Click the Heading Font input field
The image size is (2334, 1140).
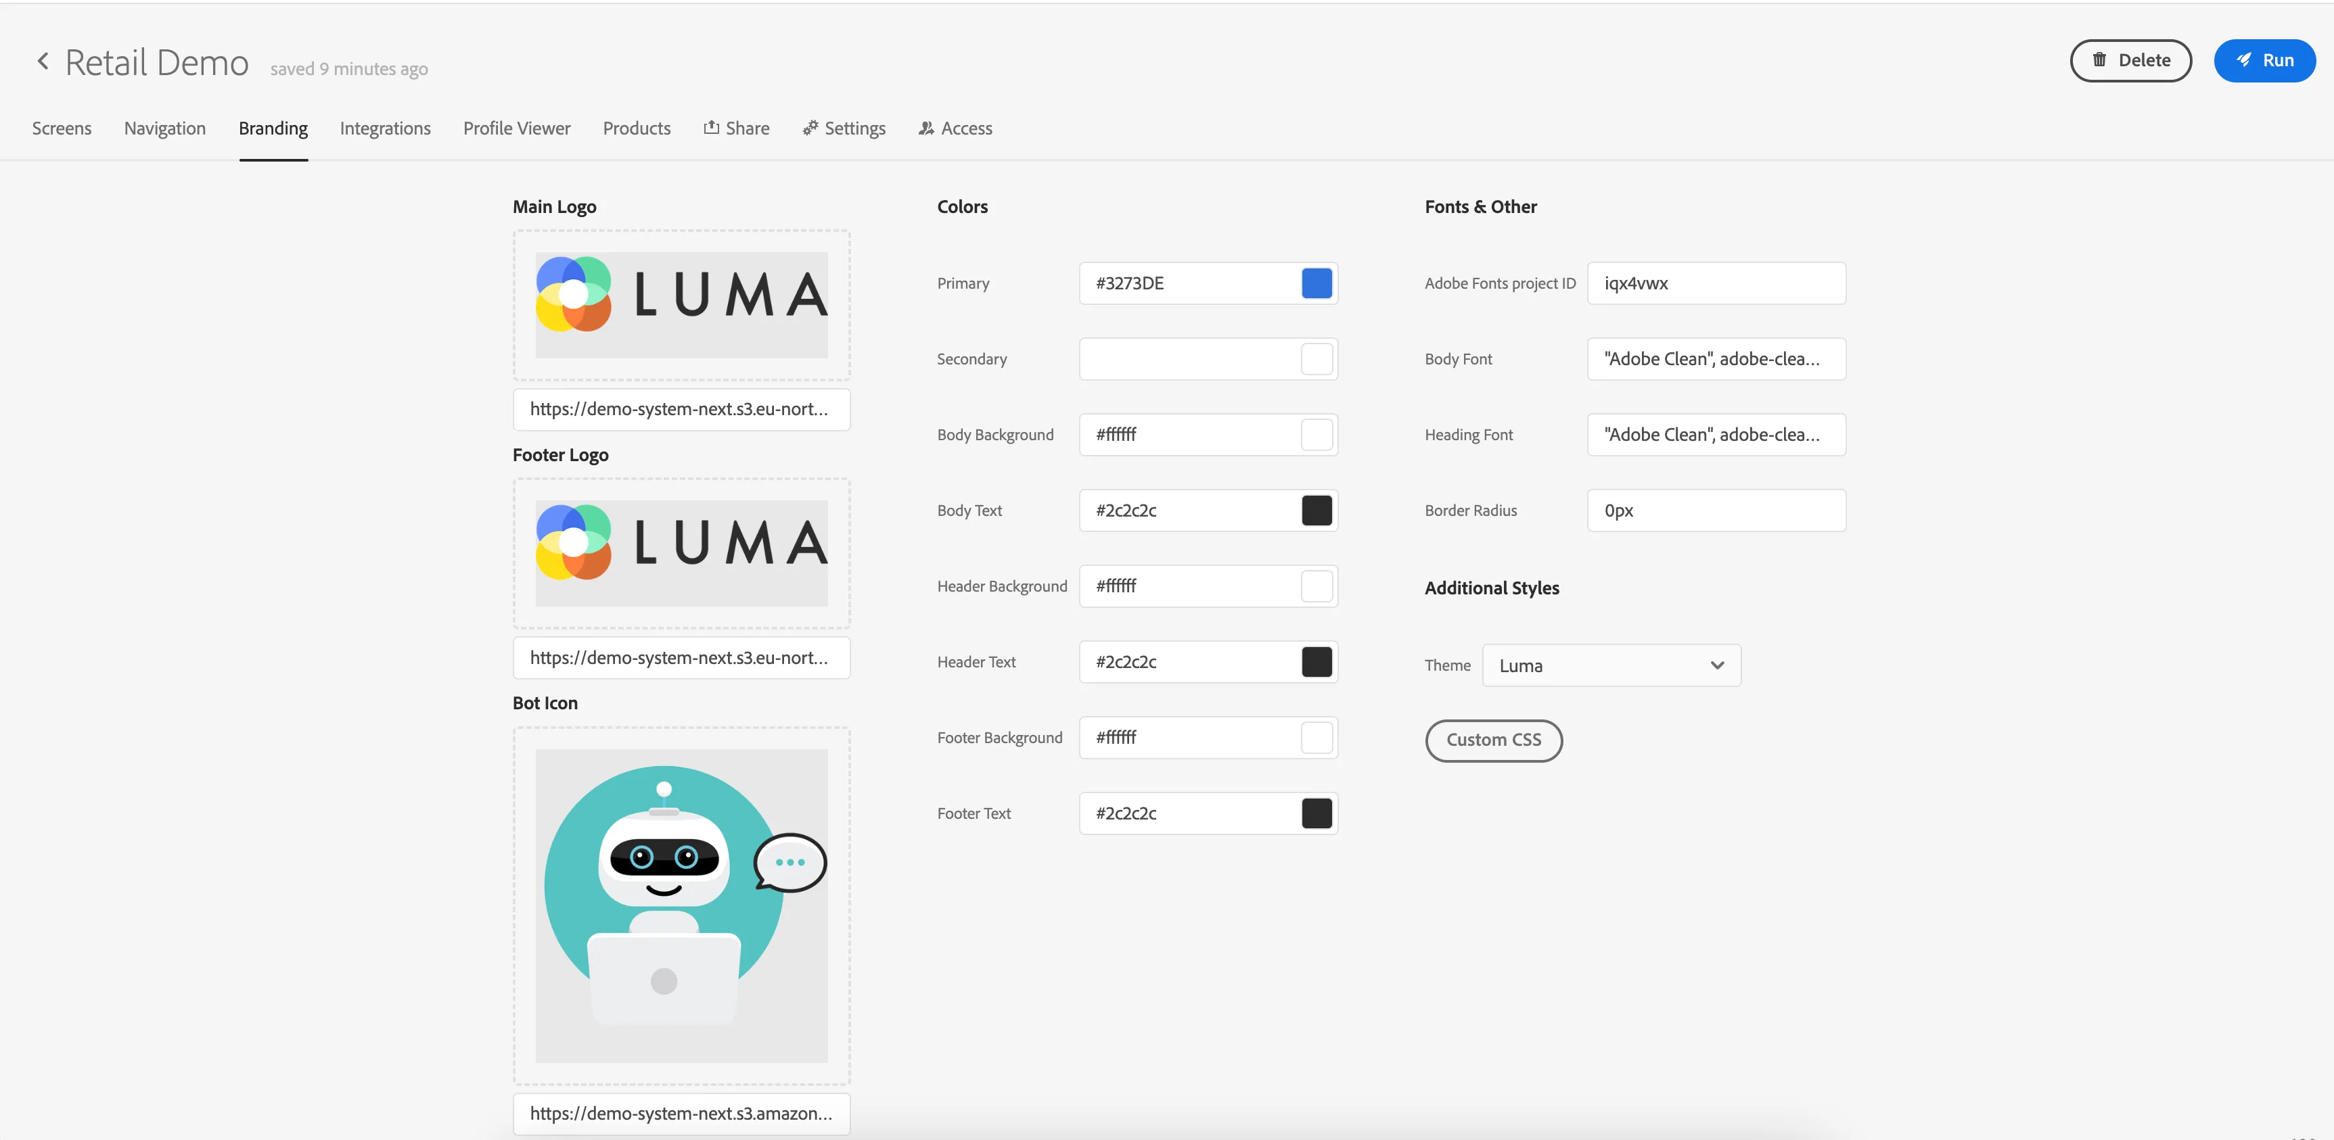pyautogui.click(x=1716, y=435)
